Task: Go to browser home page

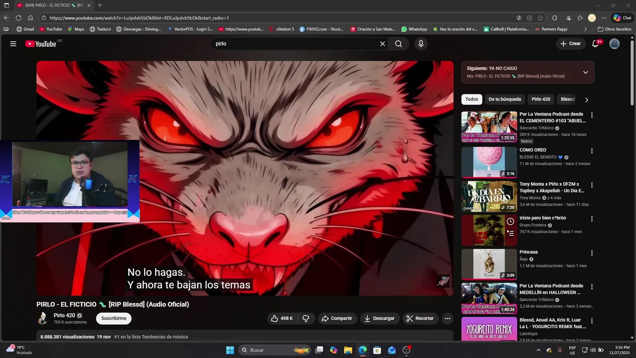Action: pyautogui.click(x=30, y=18)
